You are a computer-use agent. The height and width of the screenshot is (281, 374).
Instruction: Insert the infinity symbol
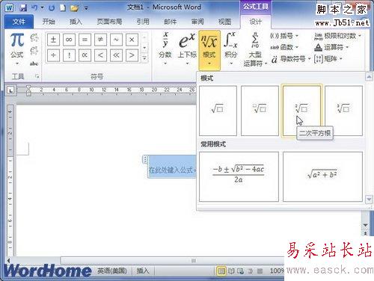pyautogui.click(x=69, y=40)
